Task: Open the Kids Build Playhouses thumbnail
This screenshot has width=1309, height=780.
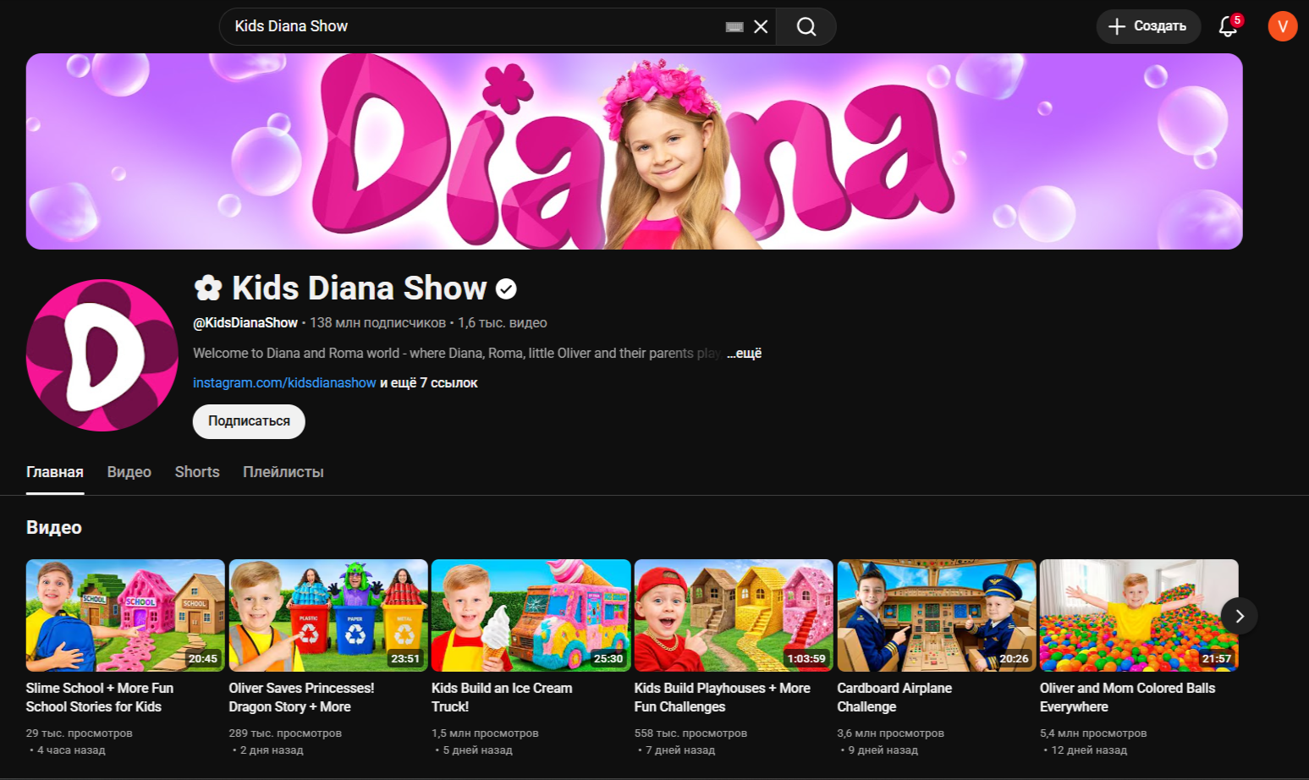Action: coord(734,615)
